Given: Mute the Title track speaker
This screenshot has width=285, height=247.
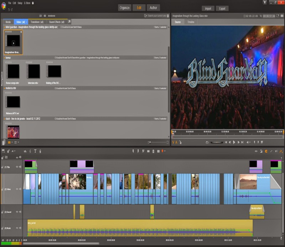Looking at the screenshot, I should (20, 167).
